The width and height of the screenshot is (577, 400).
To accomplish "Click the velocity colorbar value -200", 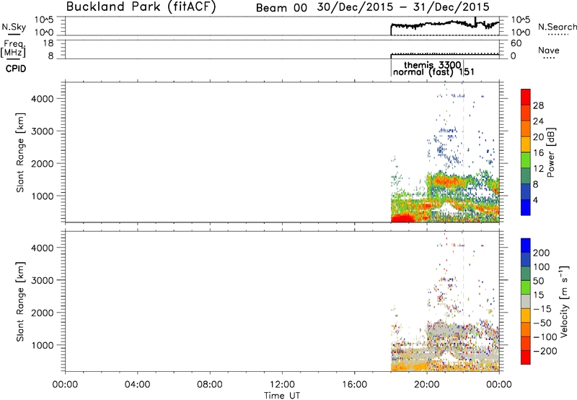I will click(544, 351).
